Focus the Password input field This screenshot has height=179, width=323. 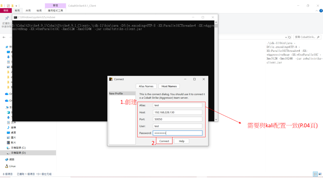point(177,133)
